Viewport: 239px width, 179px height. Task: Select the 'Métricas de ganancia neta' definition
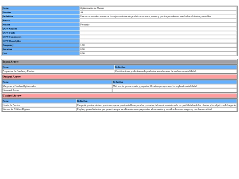coord(155,86)
